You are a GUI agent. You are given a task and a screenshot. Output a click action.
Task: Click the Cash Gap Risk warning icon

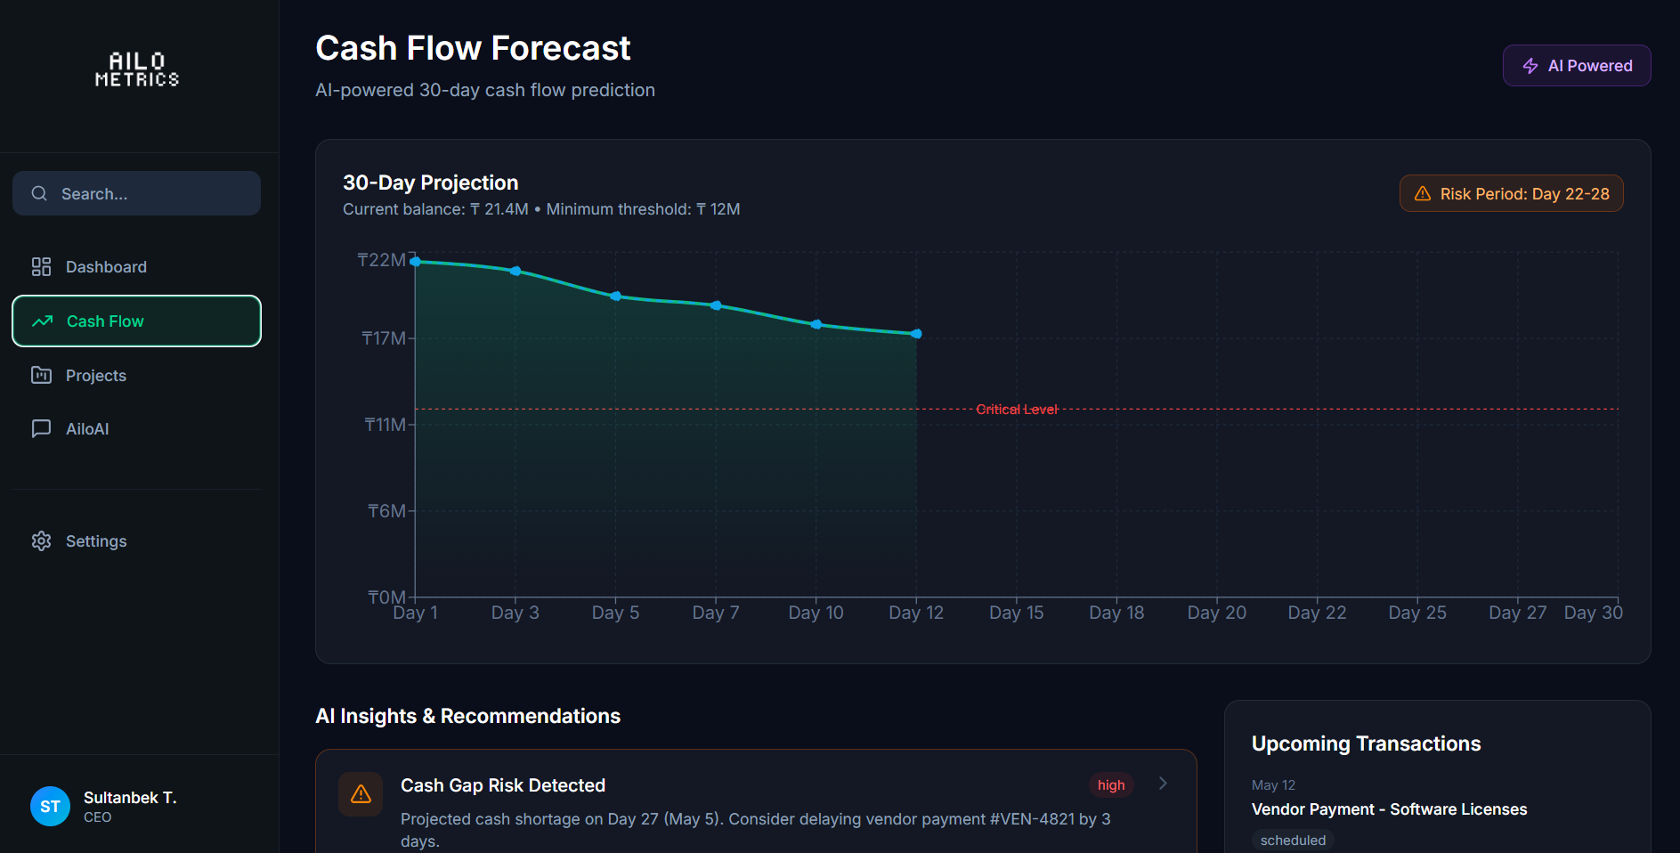coord(361,794)
